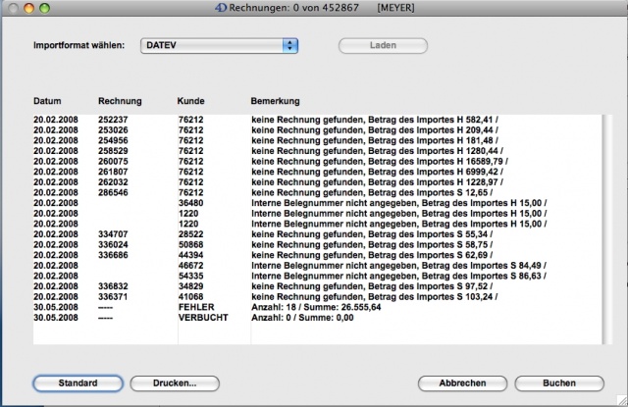
Task: Click the Bemerkung column header
Action: [275, 102]
